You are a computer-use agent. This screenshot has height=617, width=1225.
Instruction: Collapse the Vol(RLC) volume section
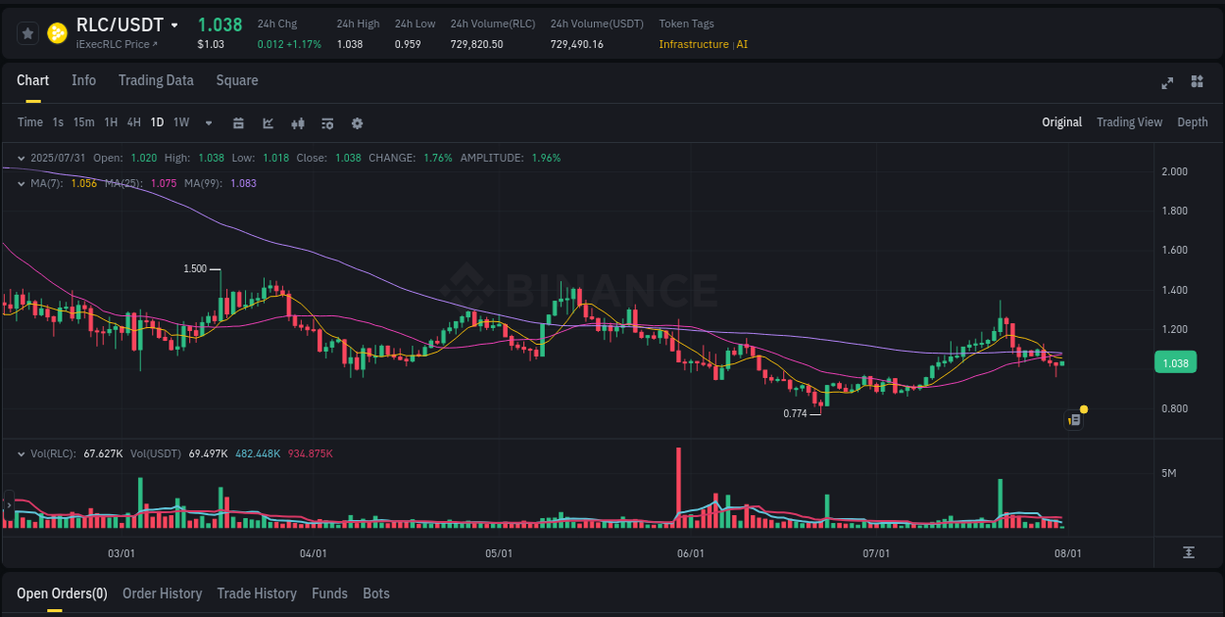point(22,453)
